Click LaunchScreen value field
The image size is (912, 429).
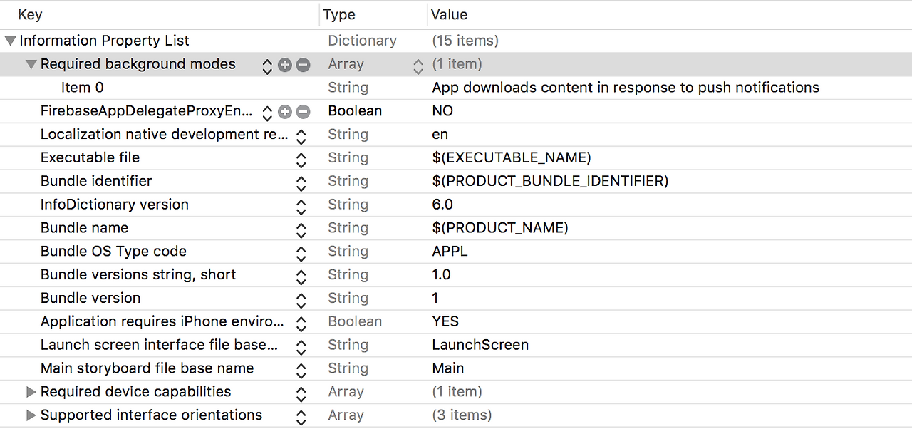coord(480,345)
